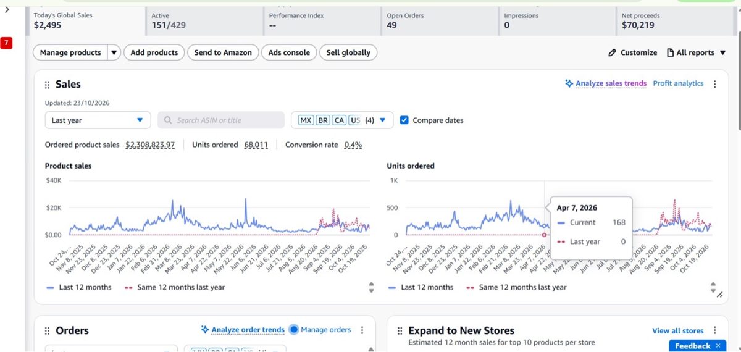Click the Units ordered value 68,011
741x352 pixels.
(256, 145)
